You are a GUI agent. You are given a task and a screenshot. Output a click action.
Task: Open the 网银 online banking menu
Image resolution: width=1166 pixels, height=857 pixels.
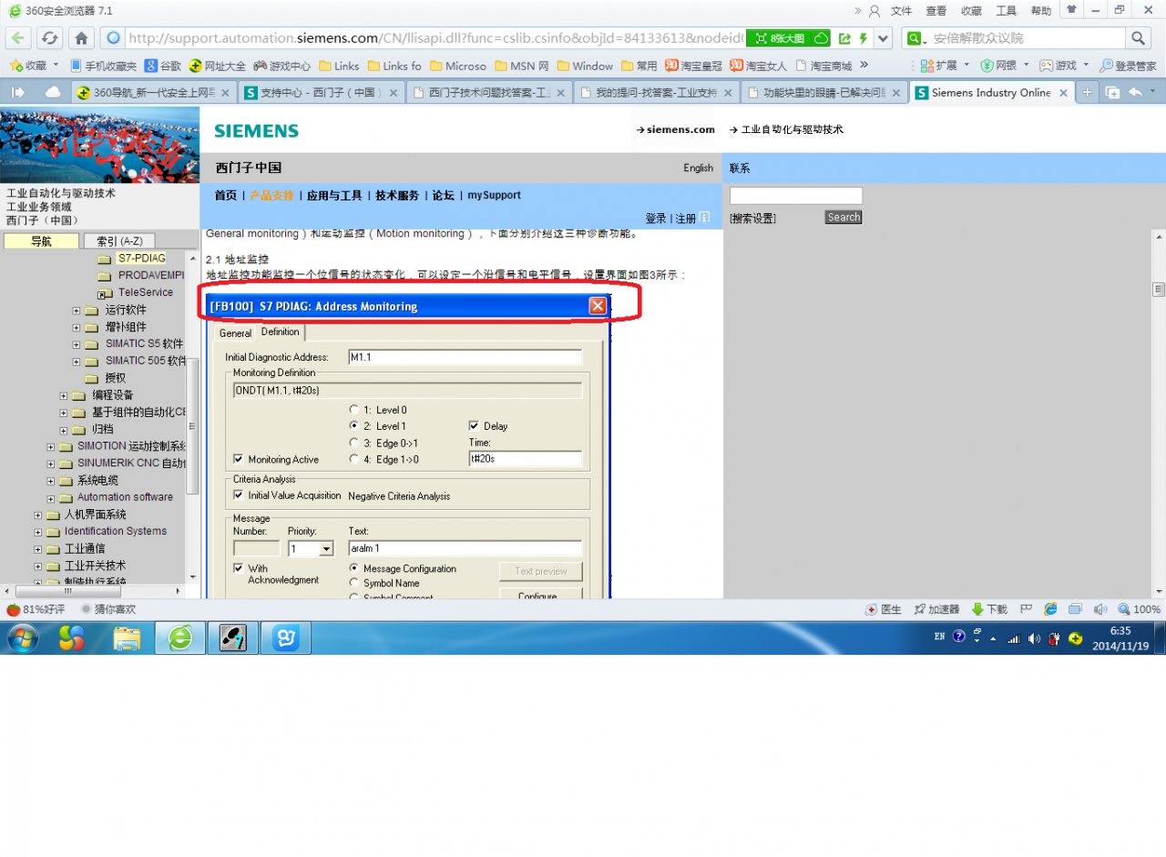click(x=1005, y=66)
